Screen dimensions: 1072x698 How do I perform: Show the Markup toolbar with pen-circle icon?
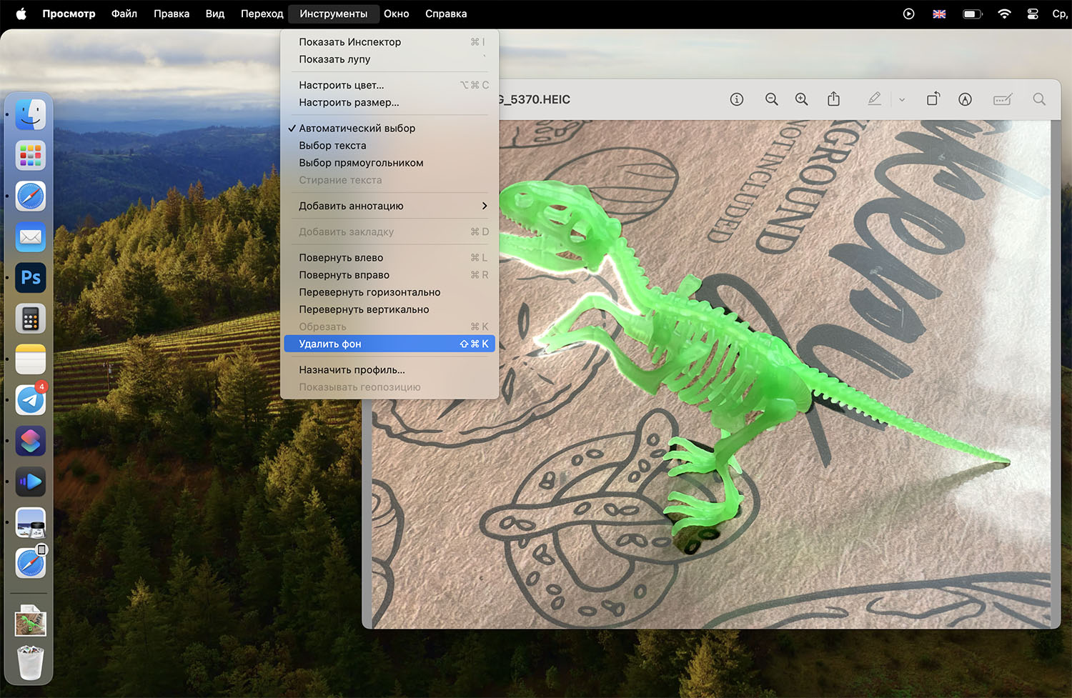pos(965,99)
